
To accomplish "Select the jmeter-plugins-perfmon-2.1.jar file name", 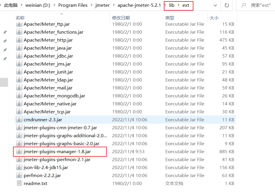I will [x=57, y=160].
